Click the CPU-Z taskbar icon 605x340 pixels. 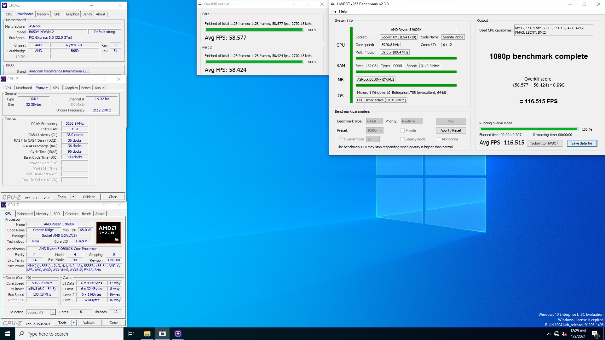coord(178,334)
